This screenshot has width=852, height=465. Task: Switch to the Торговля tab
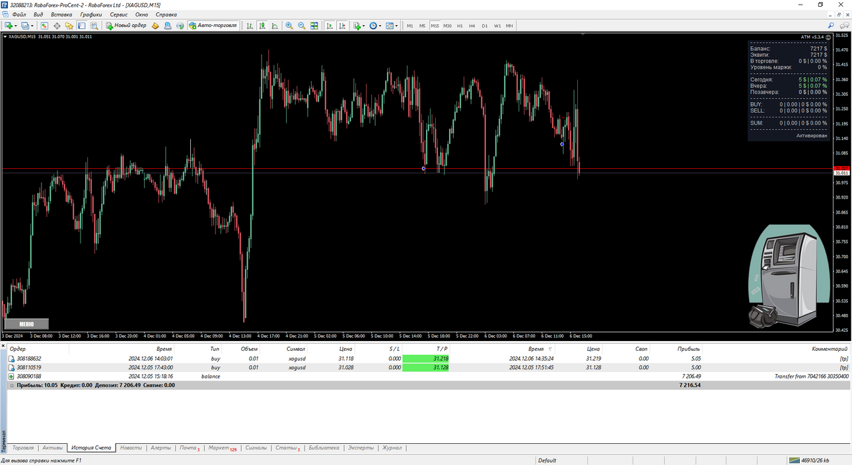tap(23, 448)
